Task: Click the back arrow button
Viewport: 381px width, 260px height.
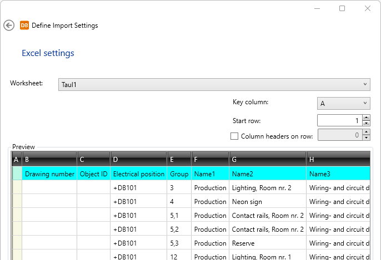Action: point(9,26)
